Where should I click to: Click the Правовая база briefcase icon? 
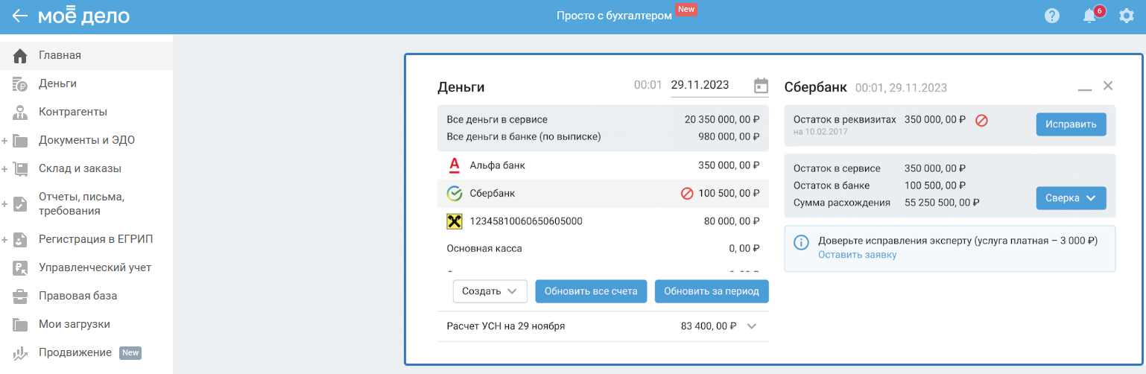[20, 296]
